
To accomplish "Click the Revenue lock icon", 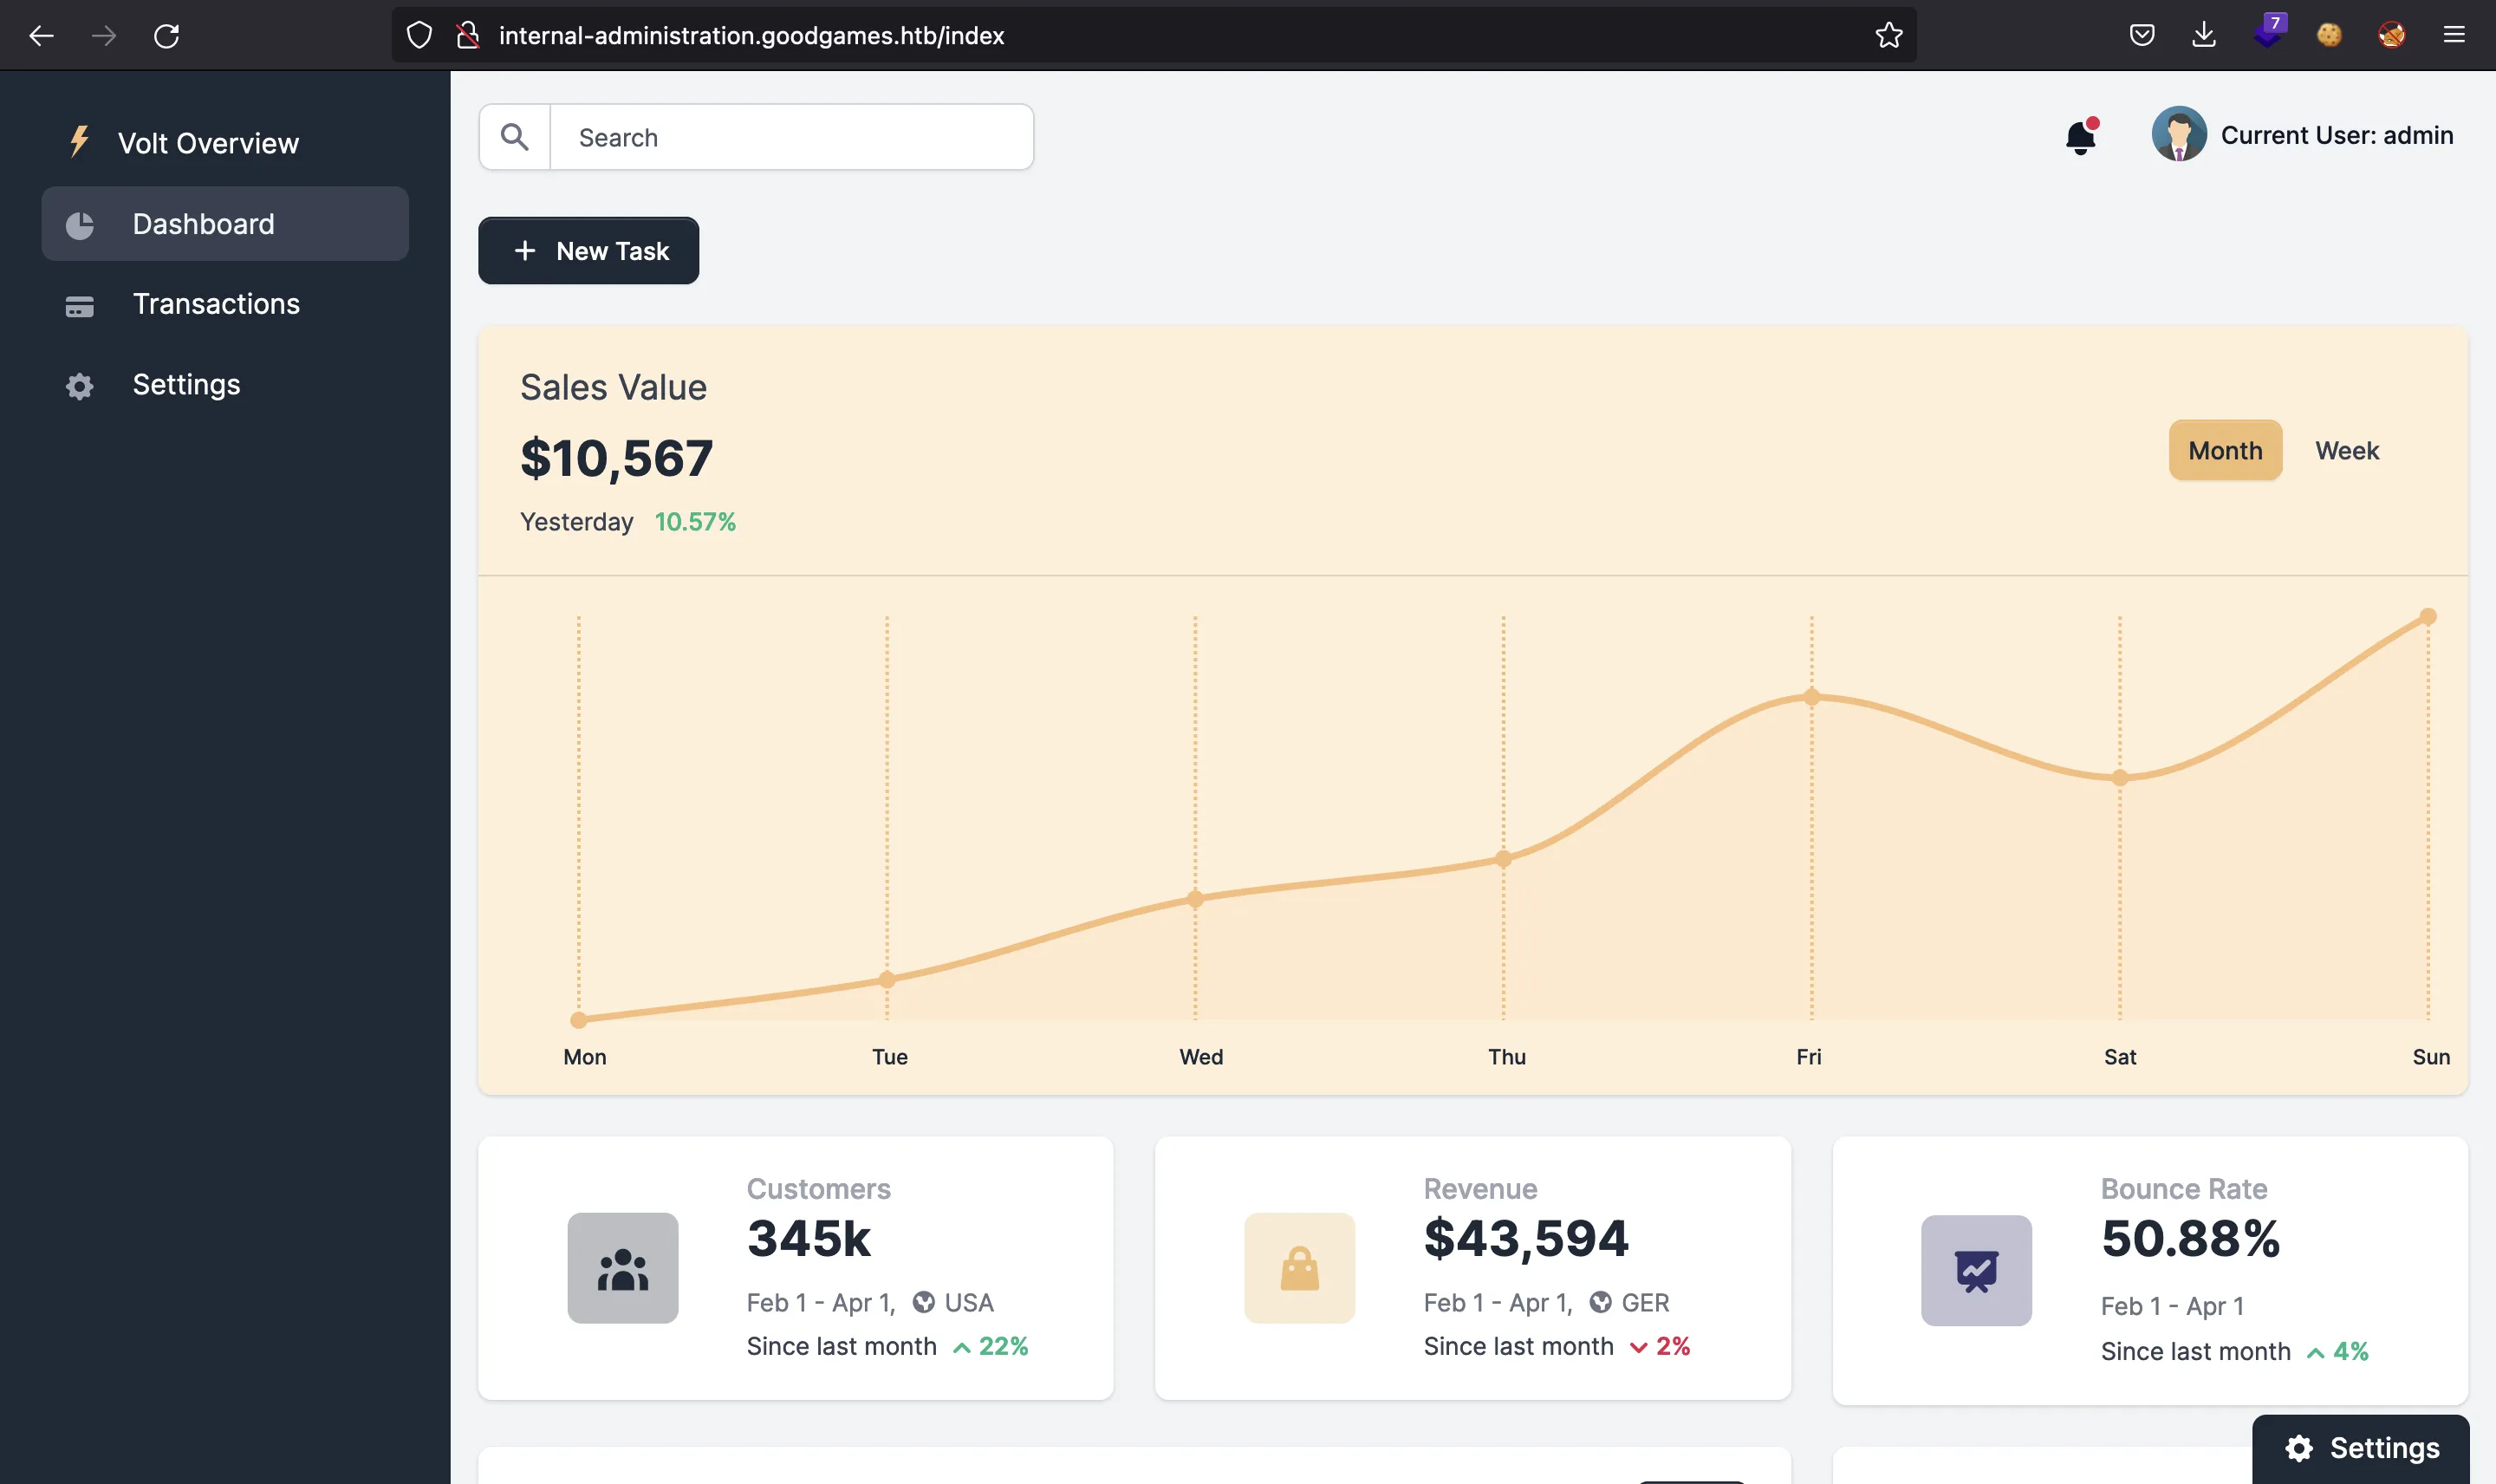I will click(x=1300, y=1266).
